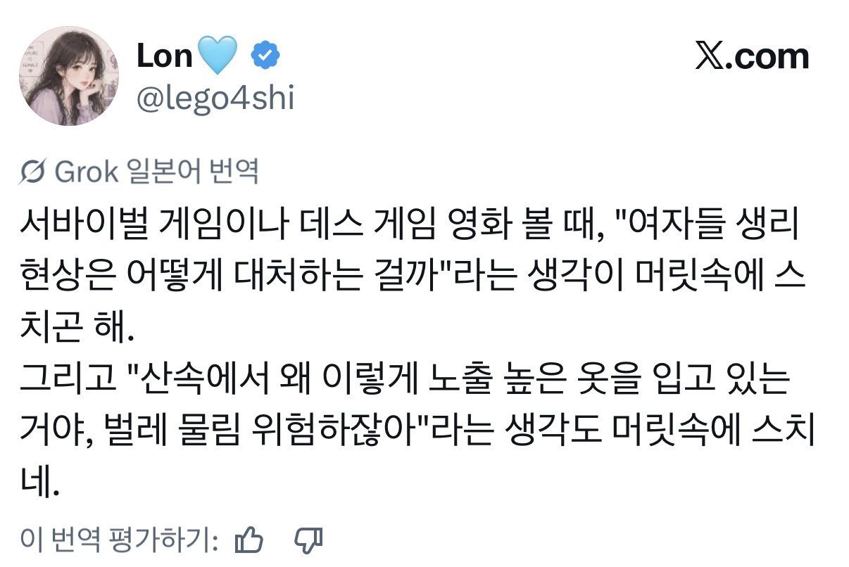Click the Grok slashed-circle icon
849x567 pixels.
point(35,171)
